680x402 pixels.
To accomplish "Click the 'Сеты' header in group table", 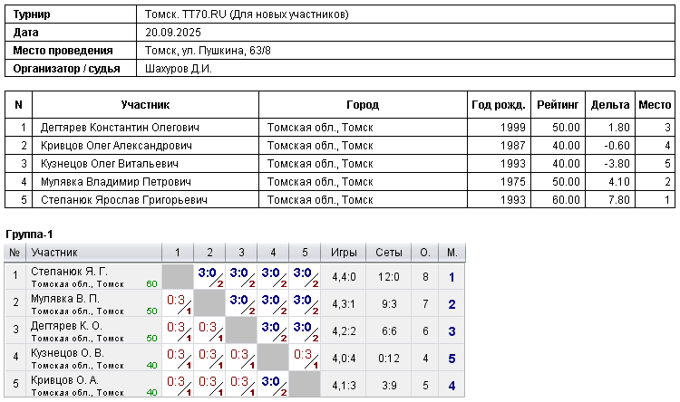I will pos(389,253).
